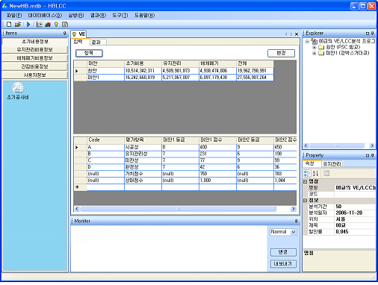
Task: Run analysis with the blue play icon
Action: tap(28, 25)
